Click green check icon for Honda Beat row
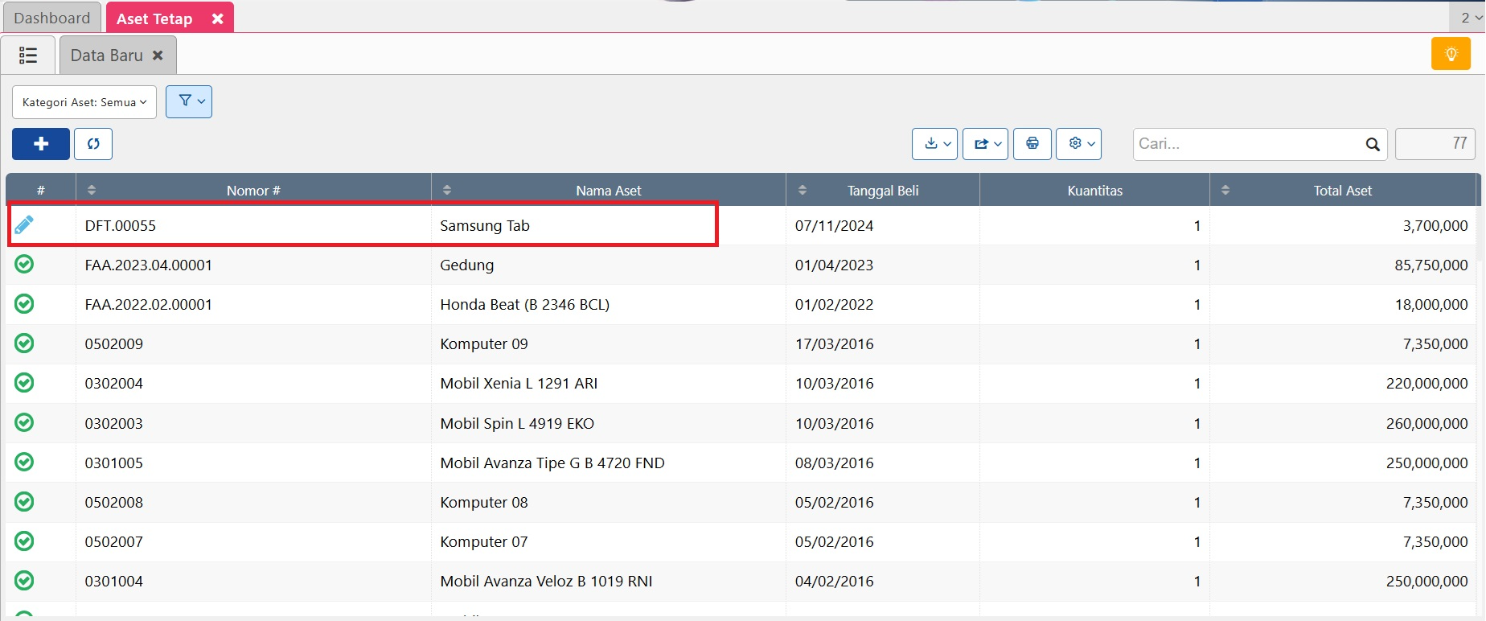Viewport: 1486px width, 621px height. [x=24, y=303]
